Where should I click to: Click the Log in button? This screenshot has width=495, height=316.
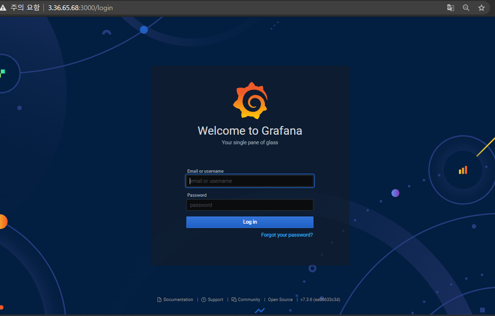250,222
